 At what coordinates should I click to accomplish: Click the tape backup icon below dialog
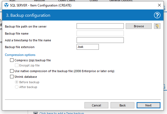click(x=35, y=113)
